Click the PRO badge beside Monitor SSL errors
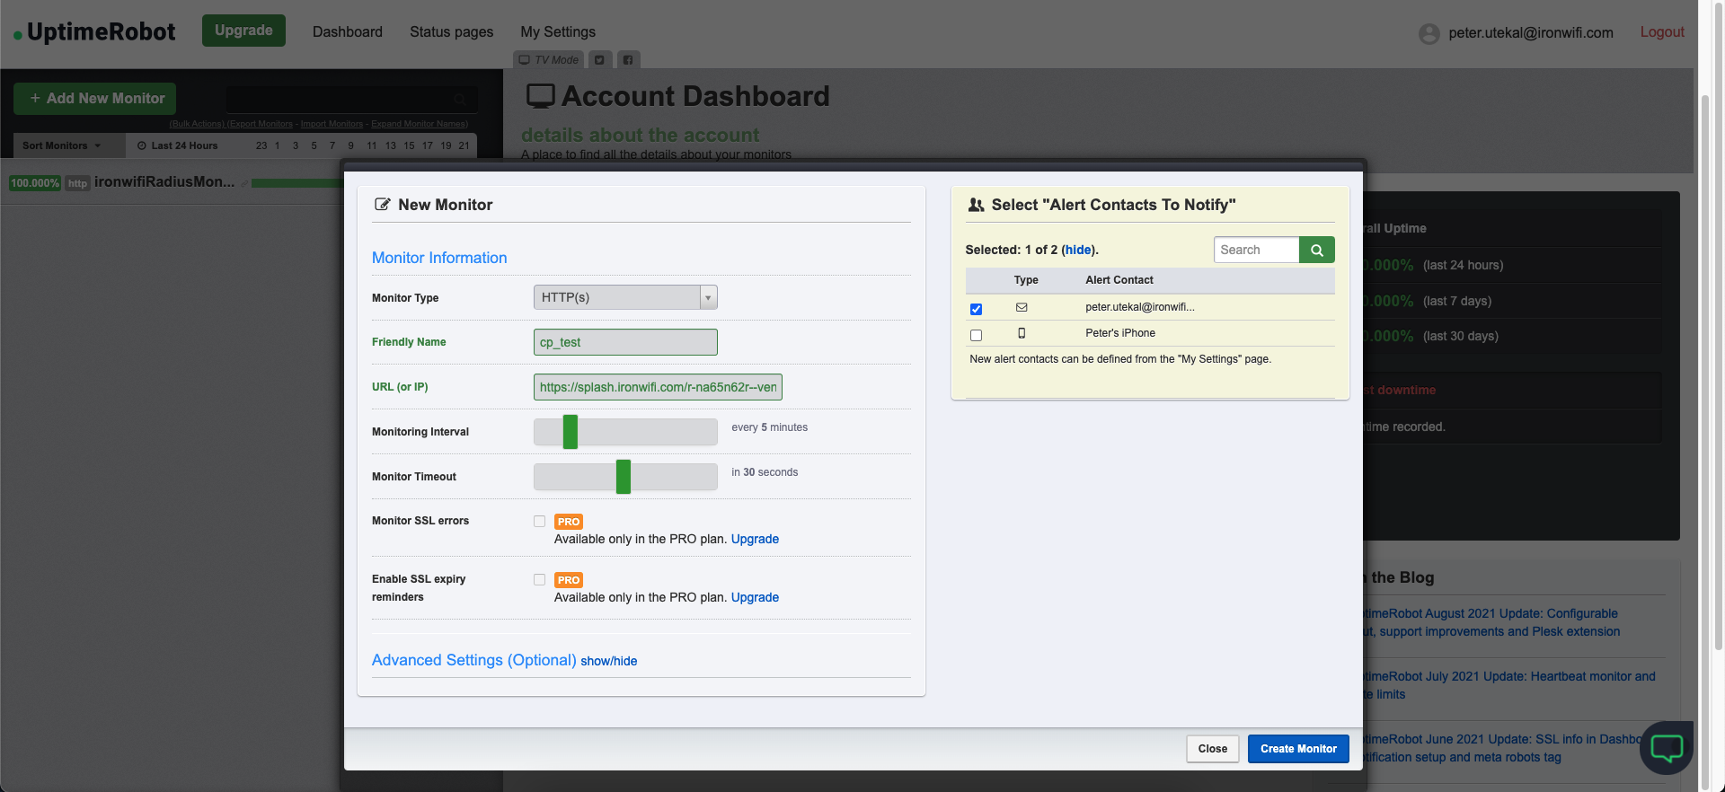 point(569,522)
